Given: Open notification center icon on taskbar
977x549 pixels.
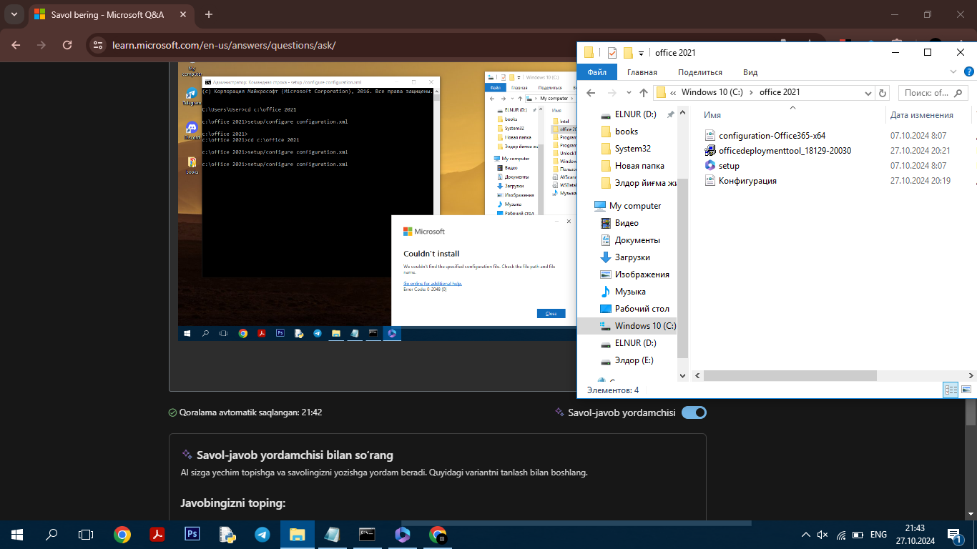Looking at the screenshot, I should (955, 535).
